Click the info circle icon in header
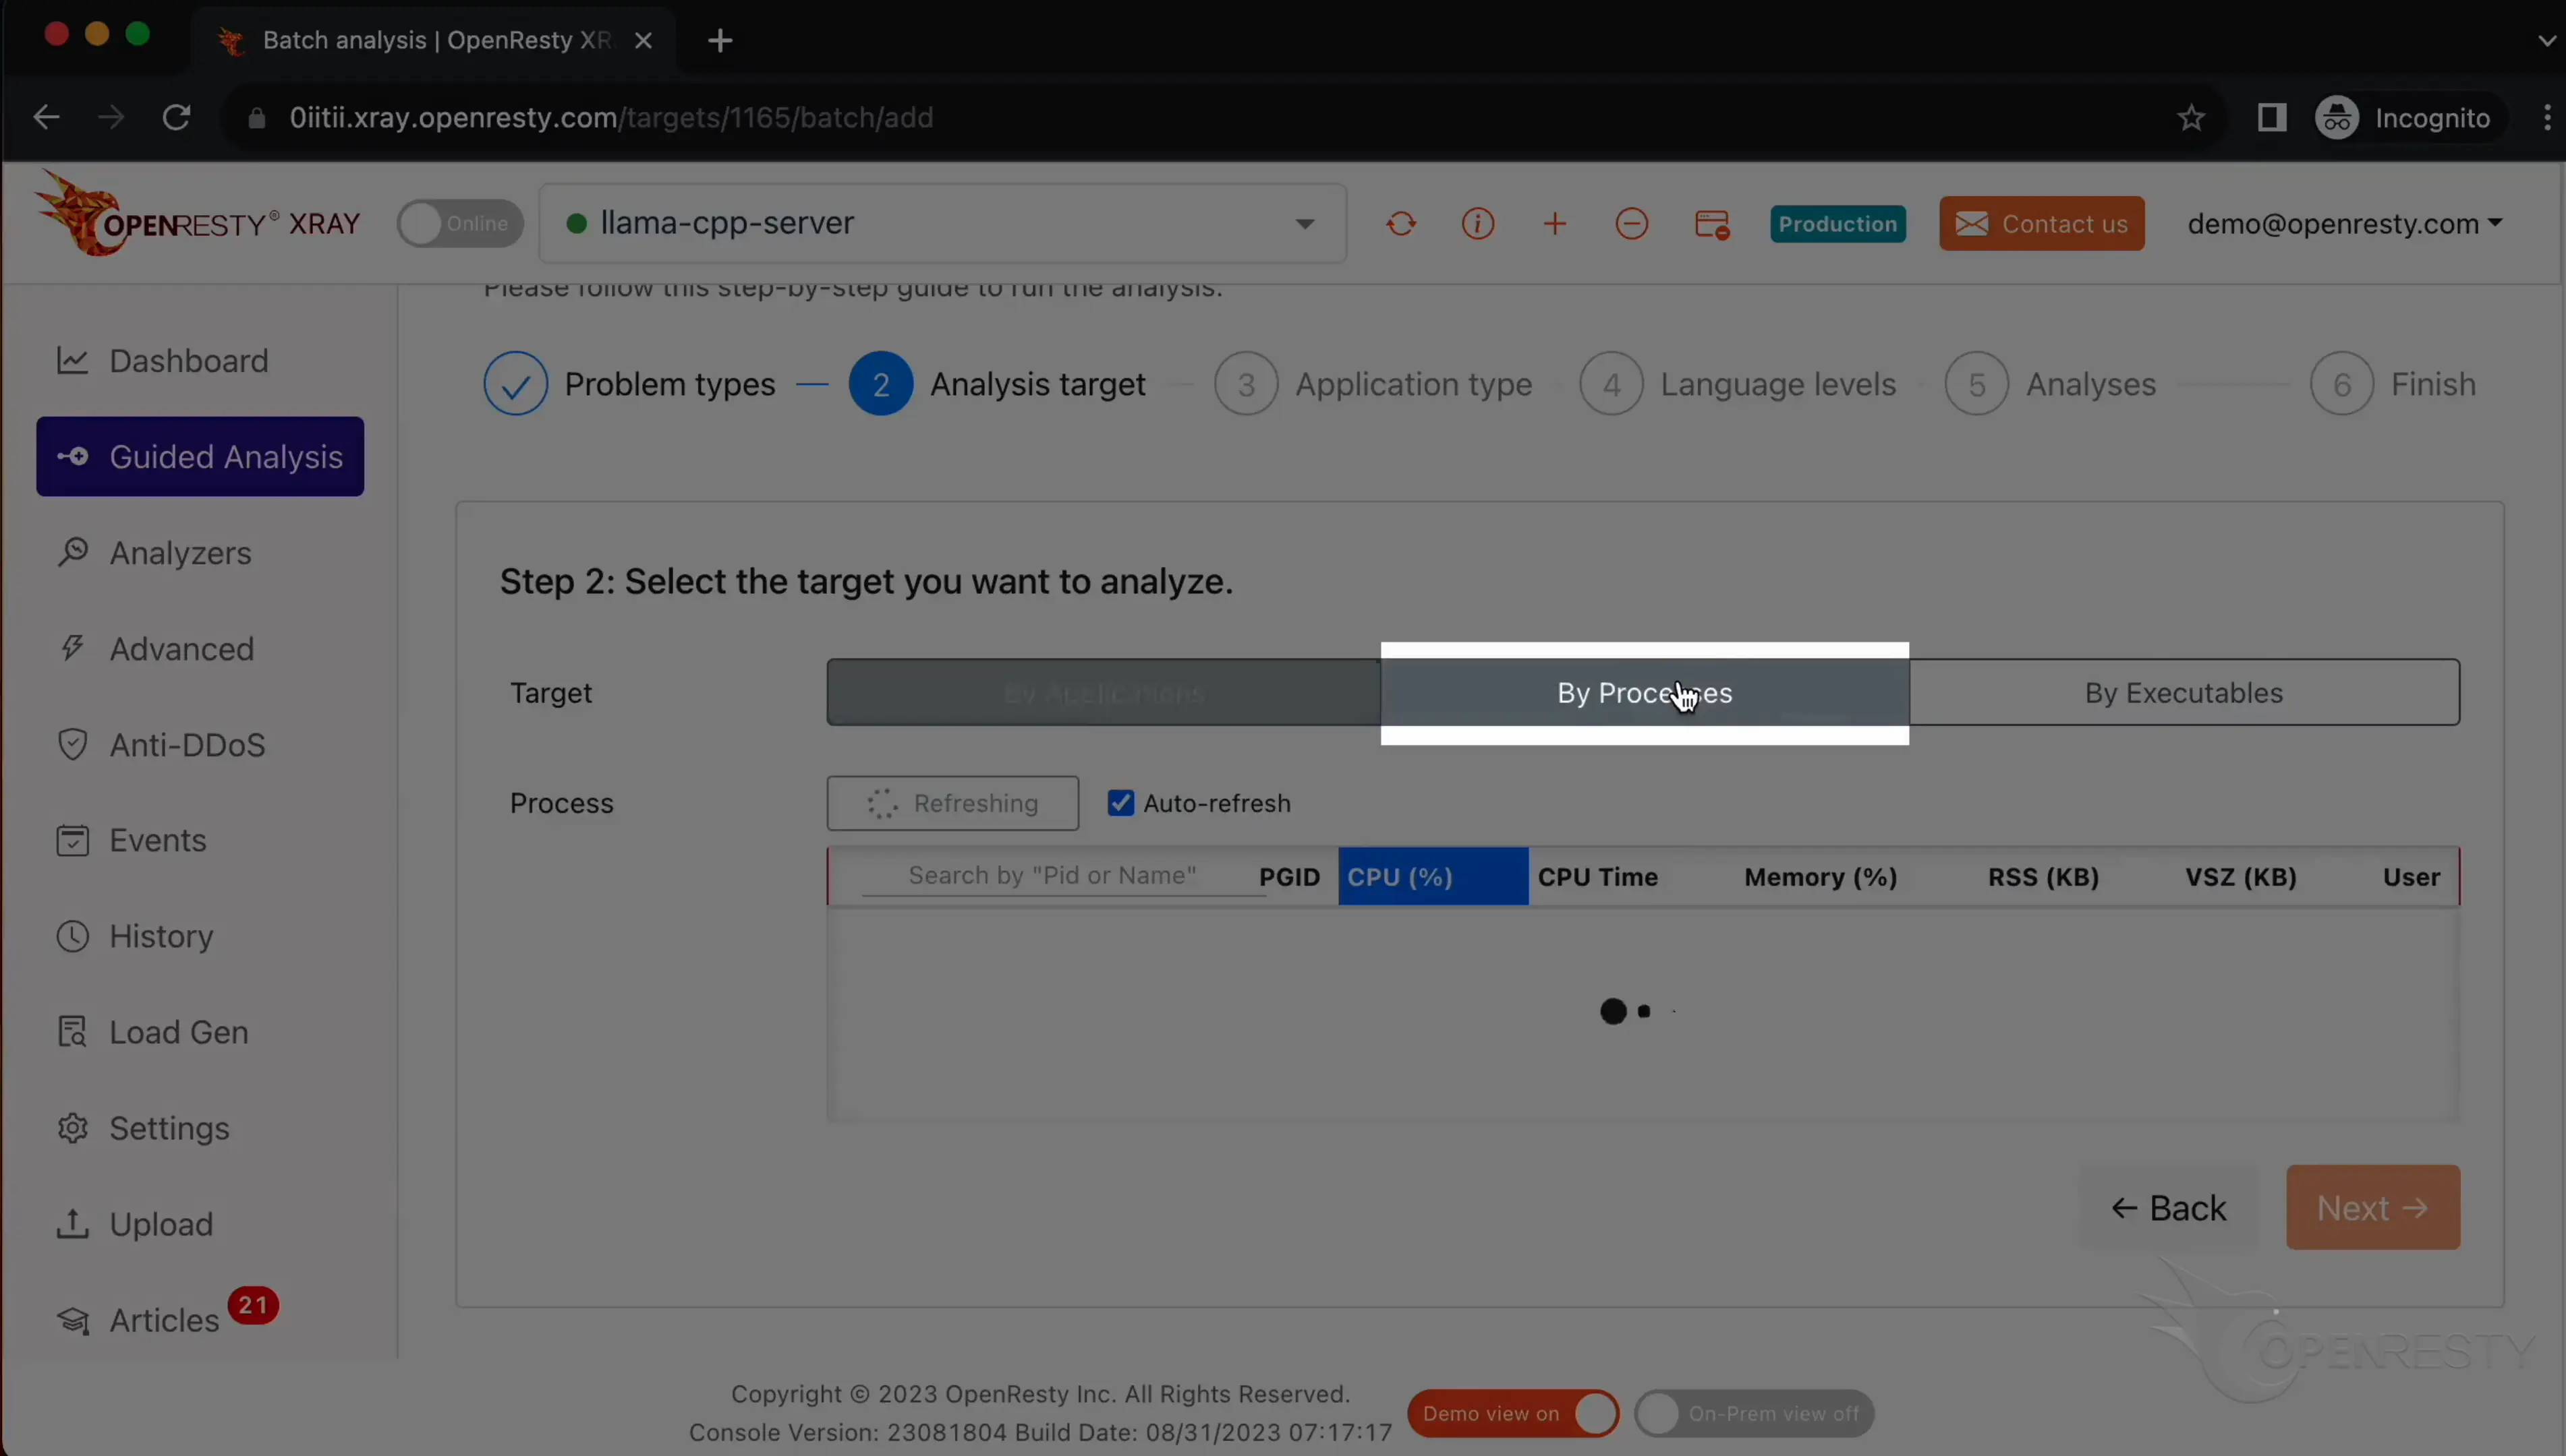This screenshot has height=1456, width=2566. 1477,223
